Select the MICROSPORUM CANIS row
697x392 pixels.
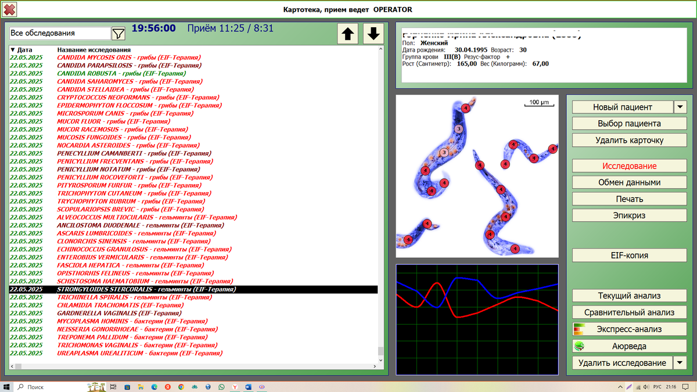click(193, 114)
